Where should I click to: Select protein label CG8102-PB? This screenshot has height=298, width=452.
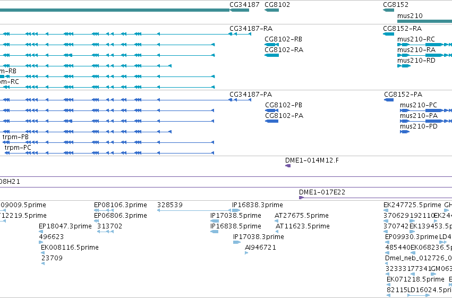pyautogui.click(x=284, y=105)
